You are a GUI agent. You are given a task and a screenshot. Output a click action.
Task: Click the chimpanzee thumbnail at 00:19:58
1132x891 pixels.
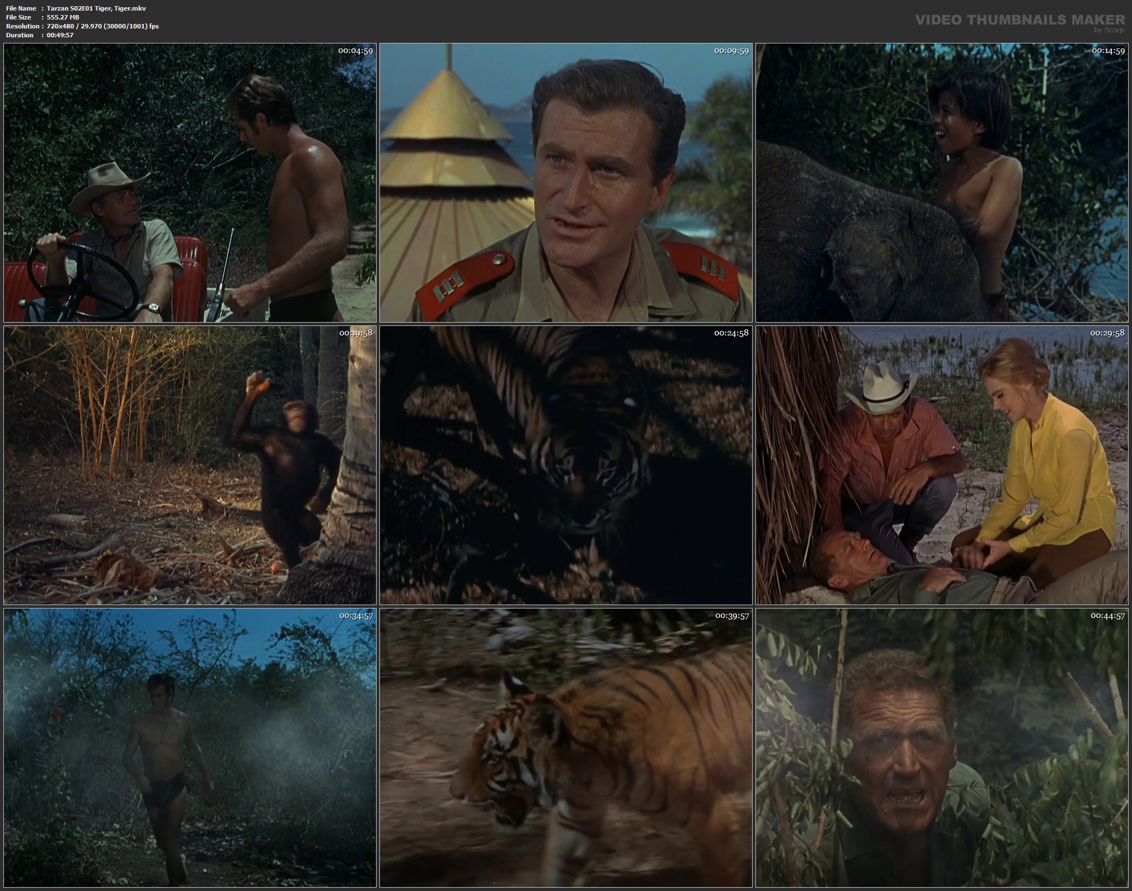click(189, 465)
